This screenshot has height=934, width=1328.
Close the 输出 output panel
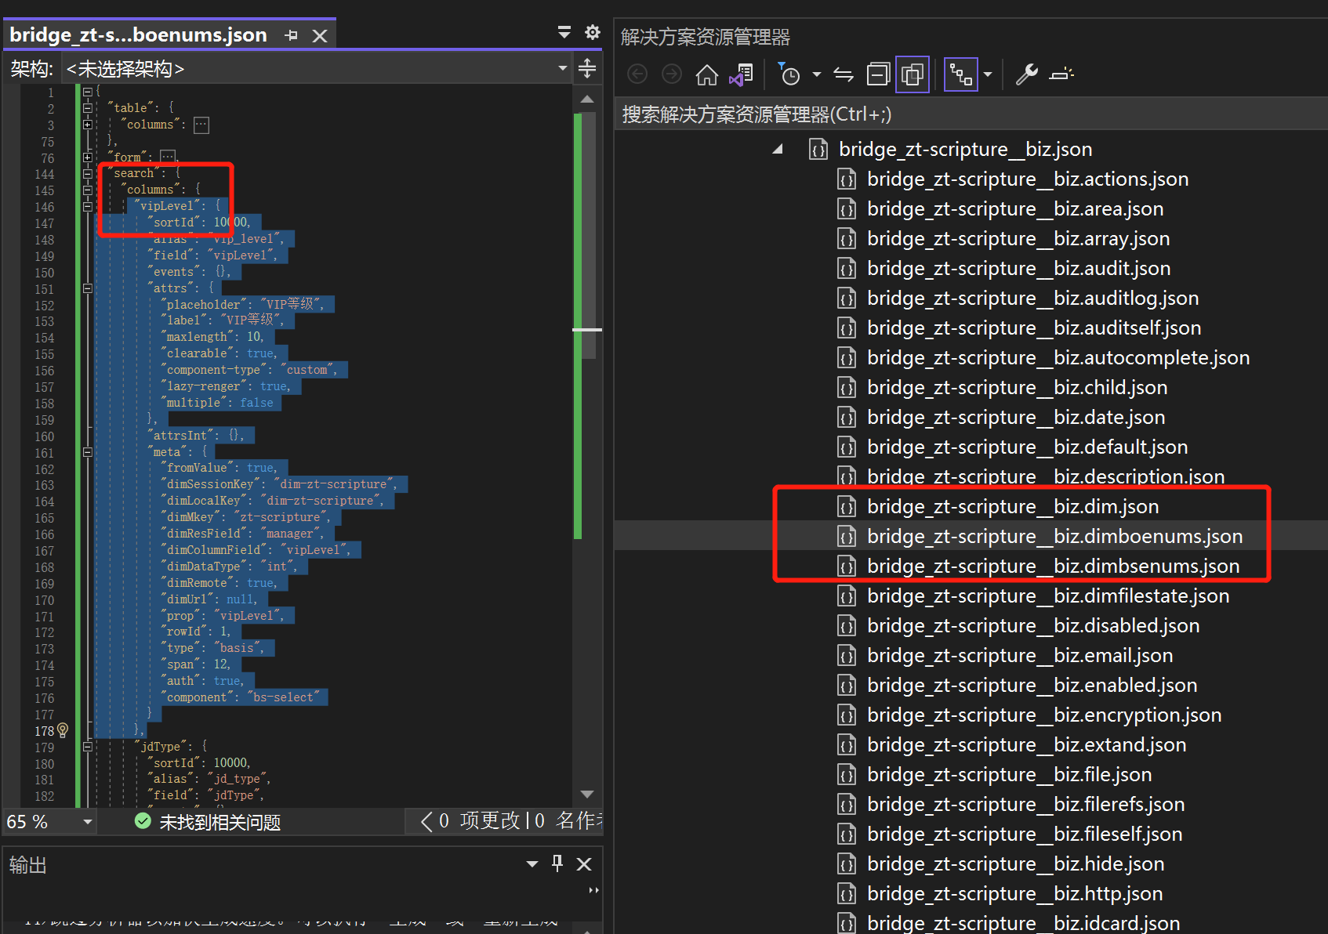coord(584,864)
